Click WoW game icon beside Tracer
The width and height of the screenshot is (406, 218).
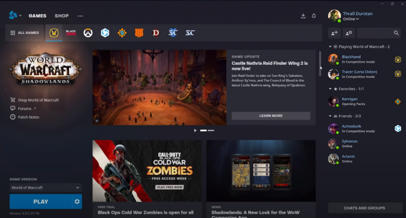[398, 74]
